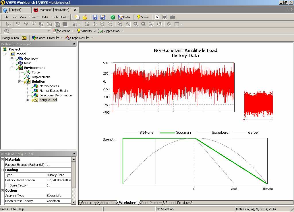Open the Contour Results dropdown
This screenshot has height=212, width=294.
tap(47, 38)
